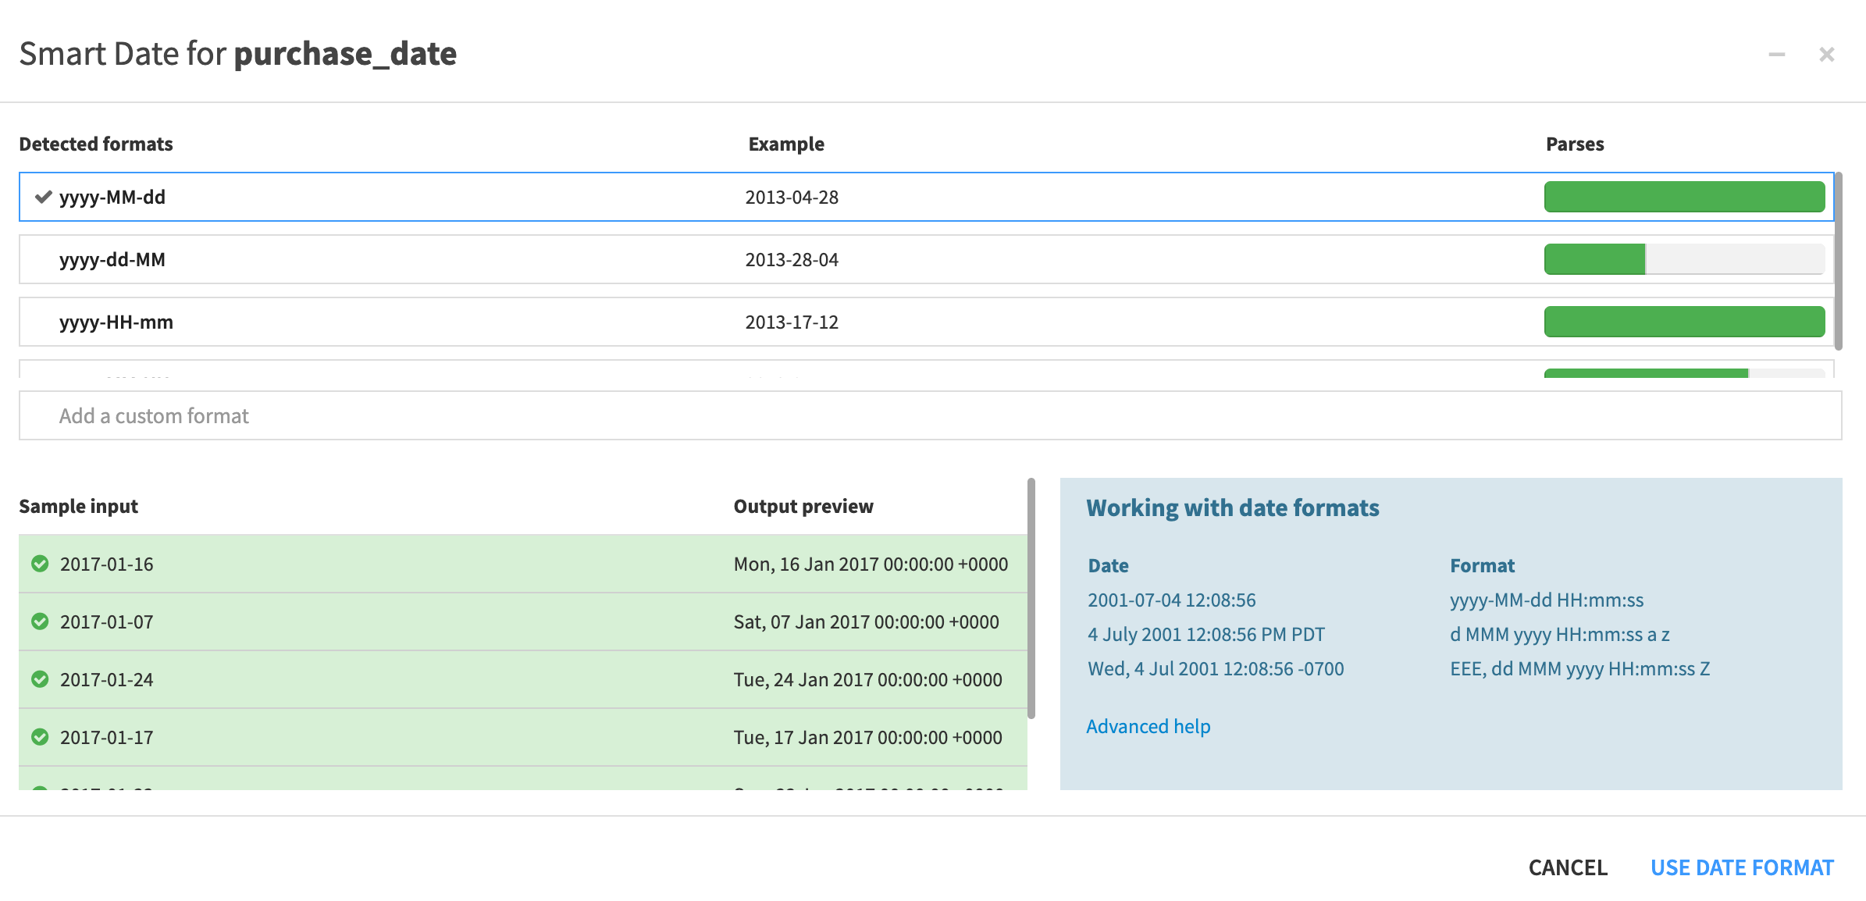This screenshot has width=1866, height=901.
Task: Click the green check icon next to 2017-01-07
Action: pyautogui.click(x=40, y=621)
